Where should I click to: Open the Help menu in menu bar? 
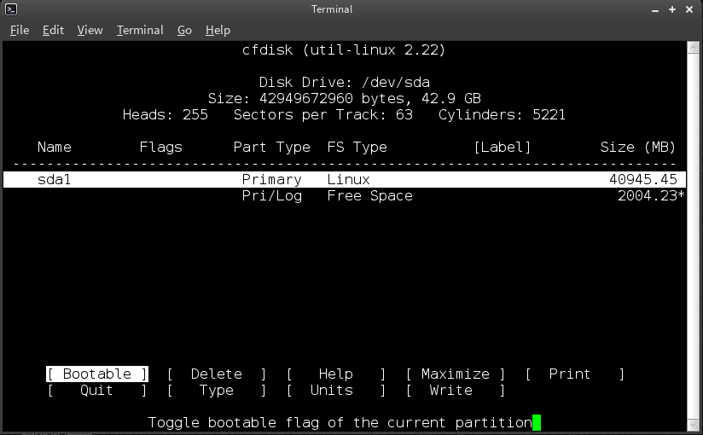pyautogui.click(x=218, y=30)
